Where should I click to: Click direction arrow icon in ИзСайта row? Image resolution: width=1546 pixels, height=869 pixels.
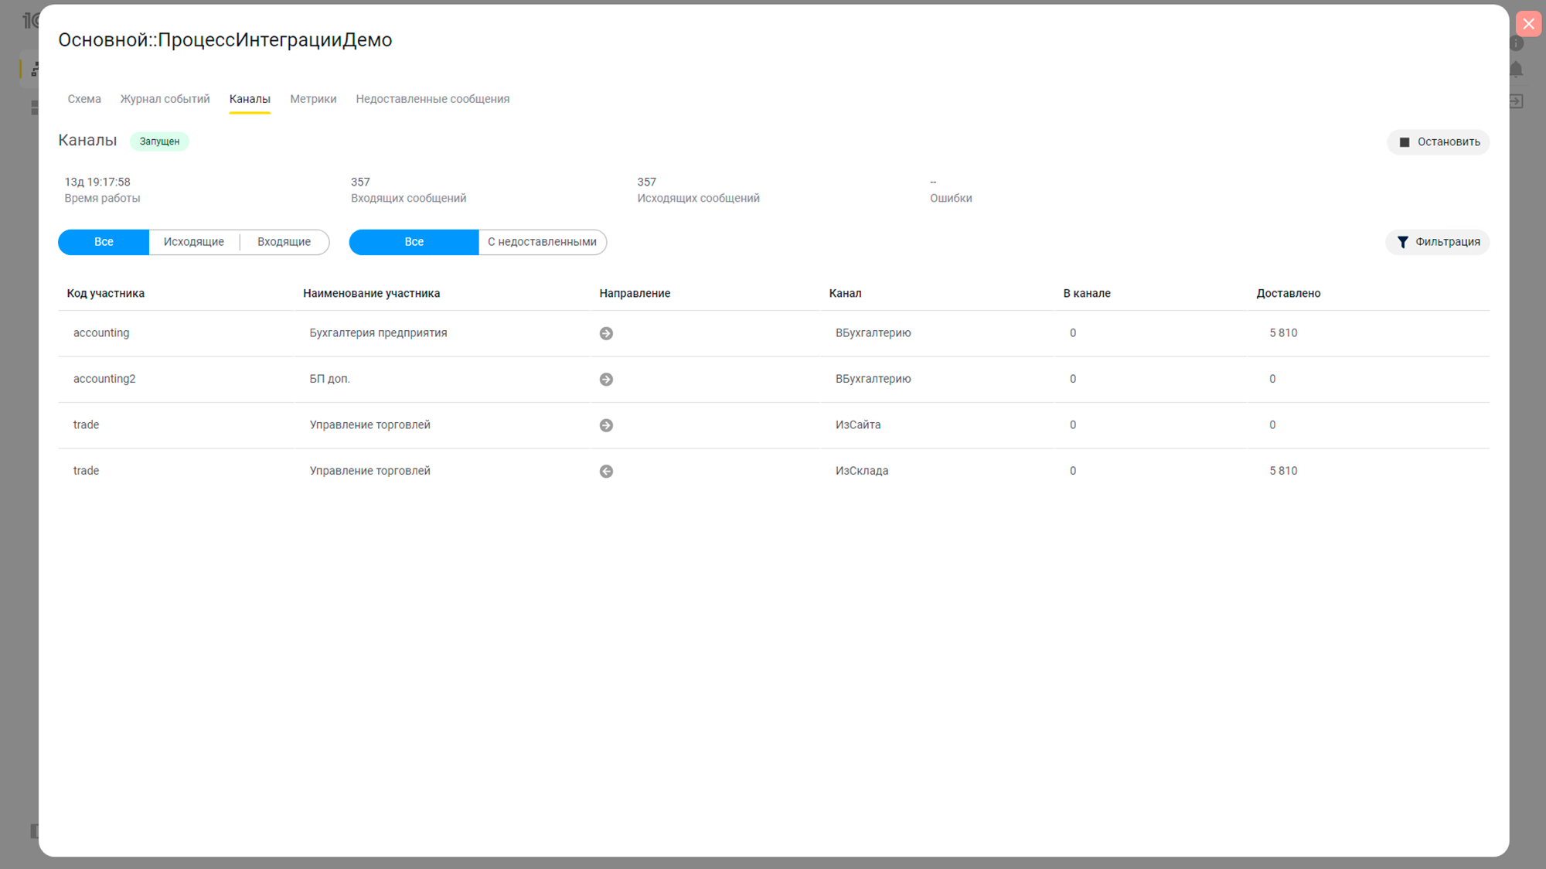(x=606, y=425)
